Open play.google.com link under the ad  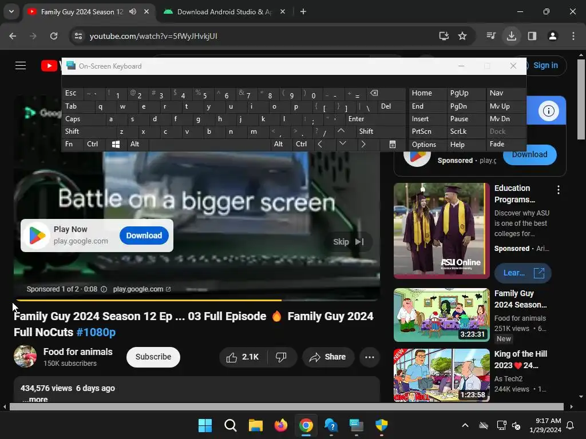click(x=142, y=289)
